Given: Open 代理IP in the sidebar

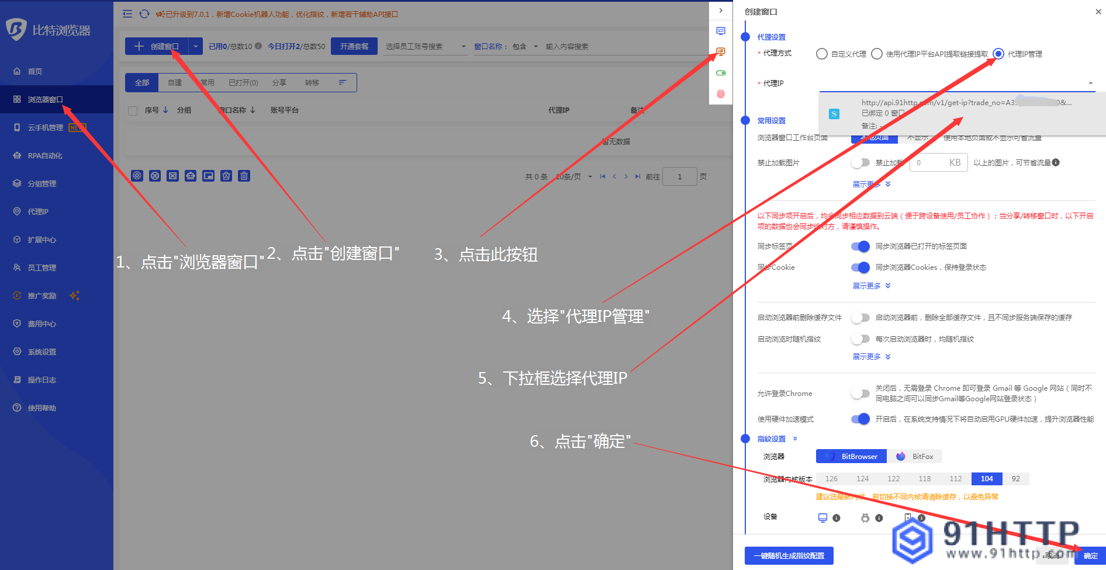Looking at the screenshot, I should (x=38, y=211).
